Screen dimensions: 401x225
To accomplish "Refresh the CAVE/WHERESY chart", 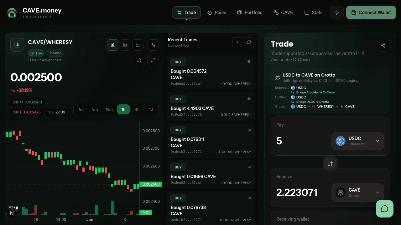I will click(139, 60).
